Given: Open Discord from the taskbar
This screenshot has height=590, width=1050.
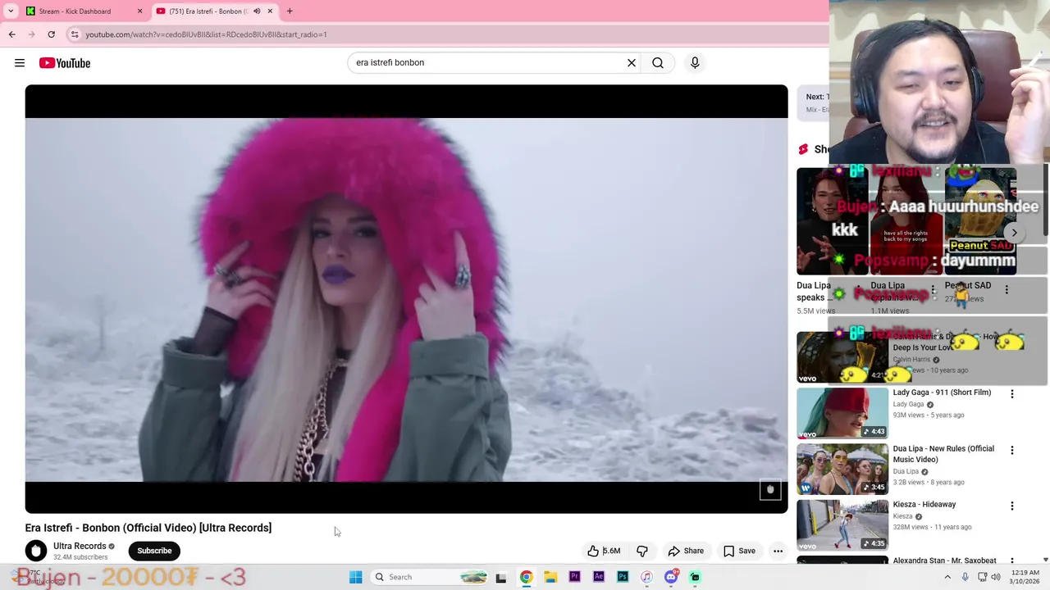Looking at the screenshot, I should [671, 577].
